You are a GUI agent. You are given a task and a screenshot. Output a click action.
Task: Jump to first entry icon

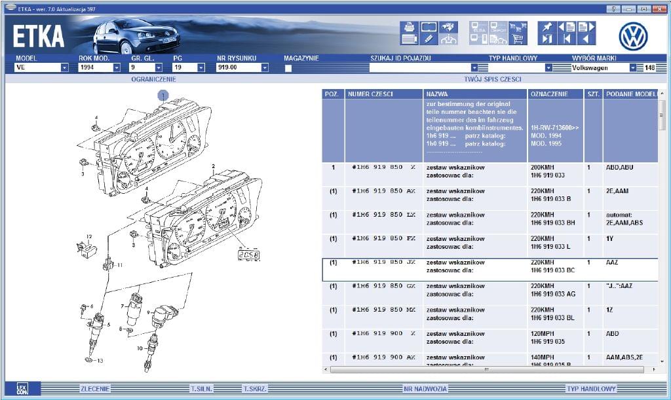pyautogui.click(x=567, y=39)
